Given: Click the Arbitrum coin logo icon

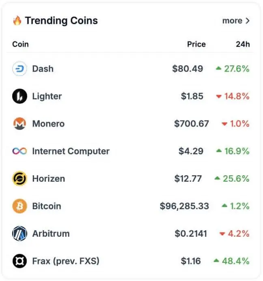Looking at the screenshot, I should pos(19,234).
